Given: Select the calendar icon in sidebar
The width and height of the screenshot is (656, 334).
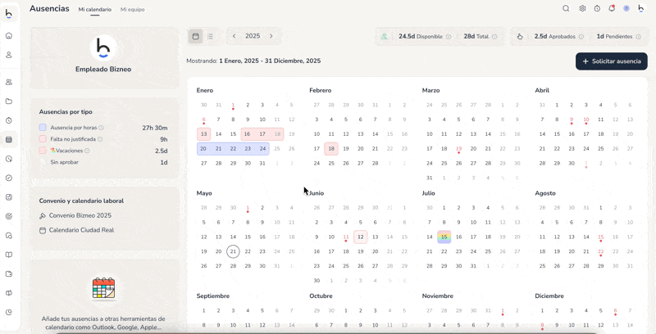Looking at the screenshot, I should [9, 139].
